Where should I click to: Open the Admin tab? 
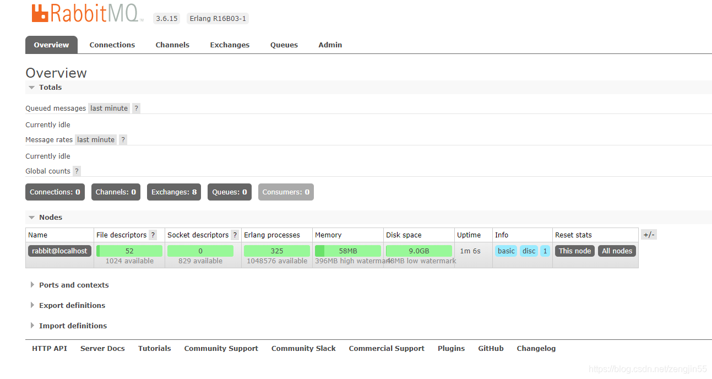(x=330, y=45)
